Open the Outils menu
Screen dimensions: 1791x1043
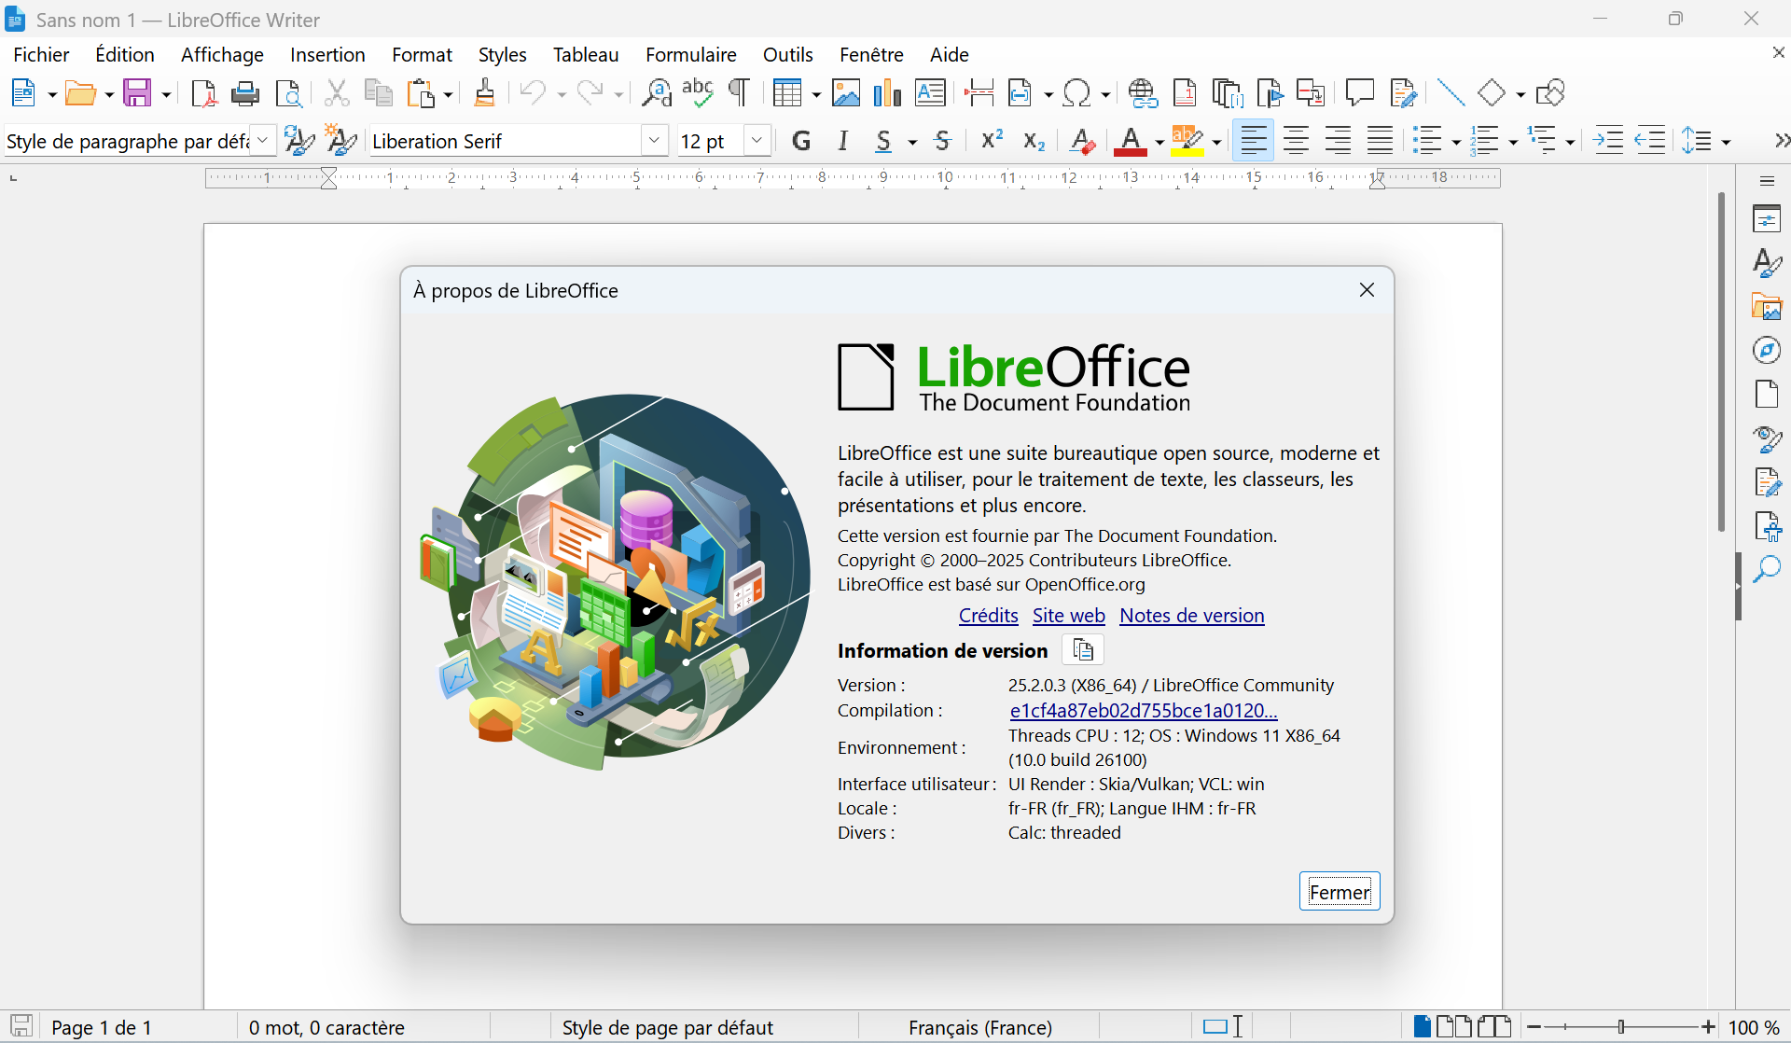(x=787, y=54)
